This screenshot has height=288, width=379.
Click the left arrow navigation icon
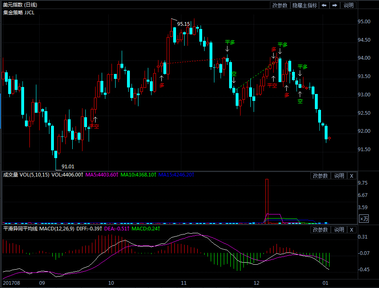[x=324, y=5]
